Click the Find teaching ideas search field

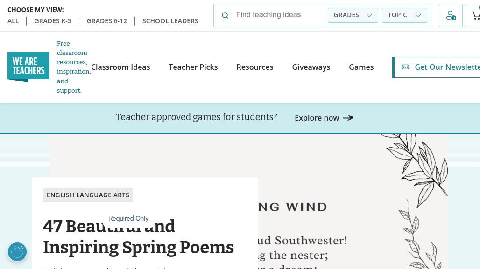coord(279,15)
